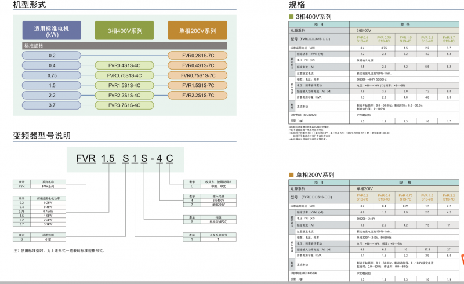Click the 小型 cell in 适用领域 table
Viewport: 464px width, 284px height.
(x=48, y=239)
